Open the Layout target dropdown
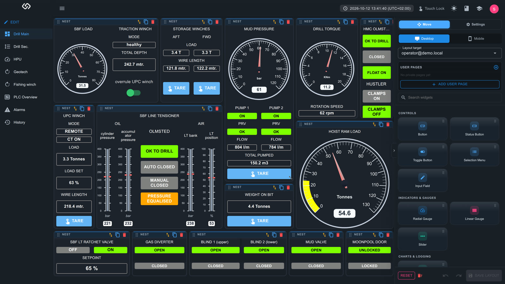Viewport: 505px width, 284px height. (x=450, y=53)
